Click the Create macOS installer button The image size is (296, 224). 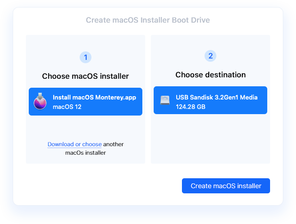226,186
